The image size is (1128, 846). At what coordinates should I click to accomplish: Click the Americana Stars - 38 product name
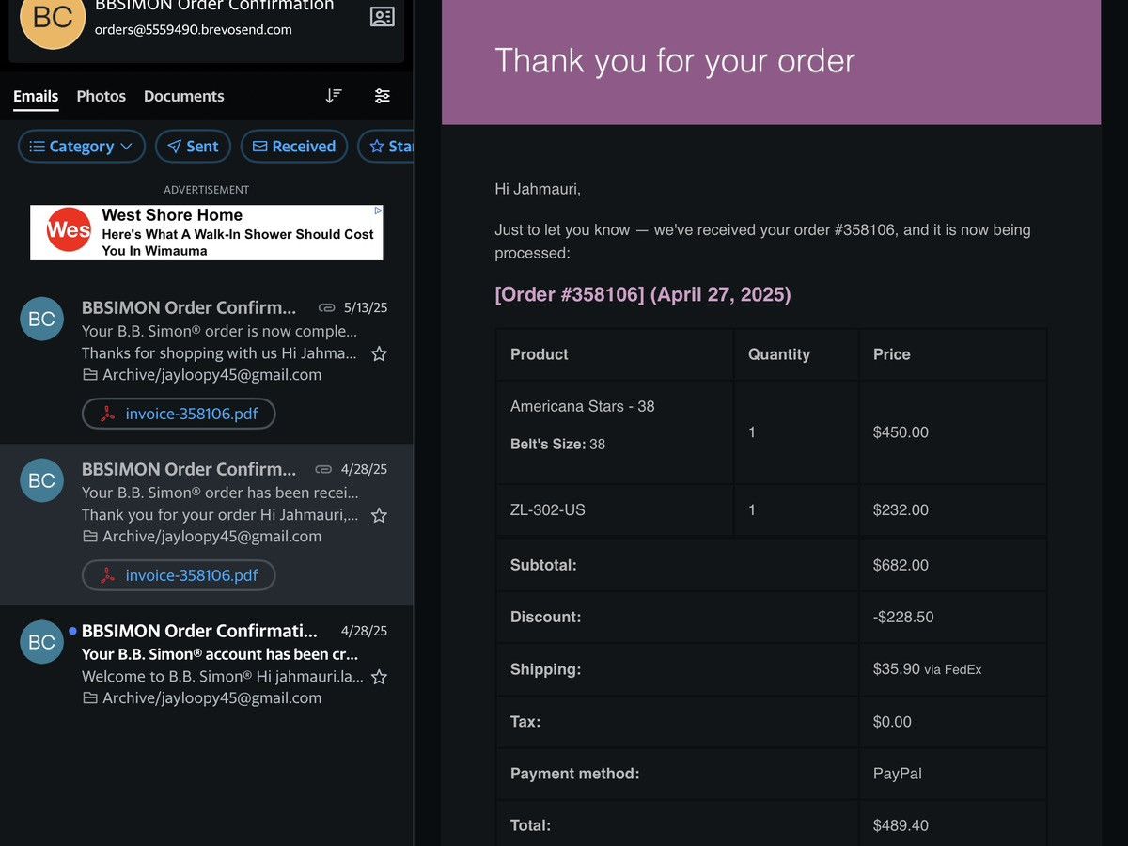pos(583,406)
